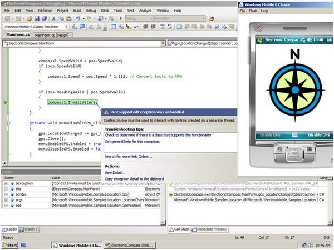
Task: Expand the $exception row in Locals
Action: [6, 183]
